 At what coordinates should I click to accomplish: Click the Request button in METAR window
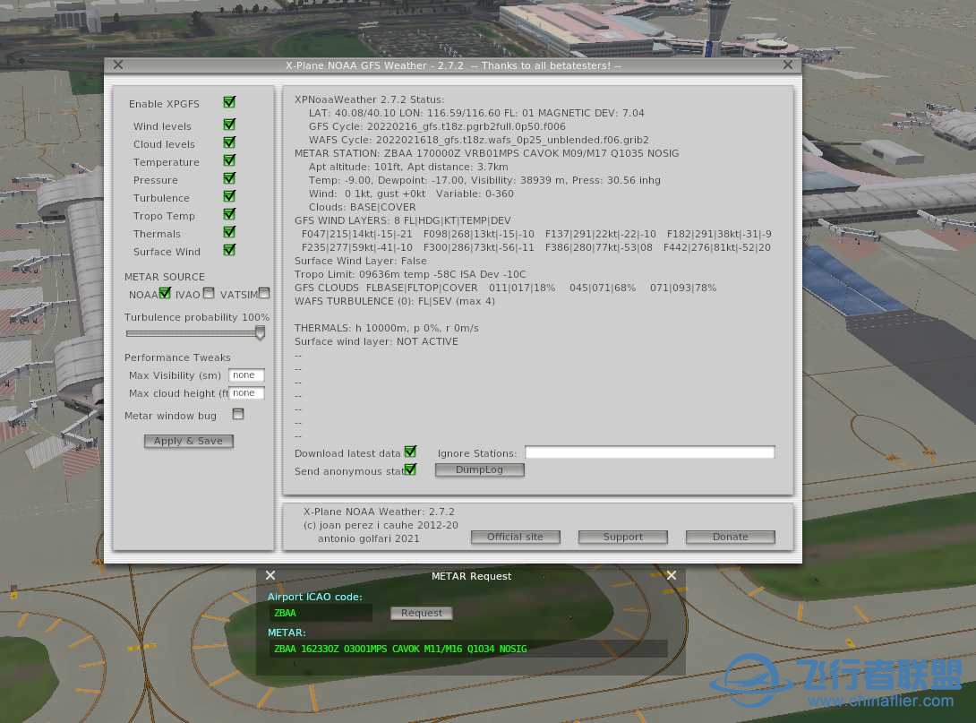[422, 613]
